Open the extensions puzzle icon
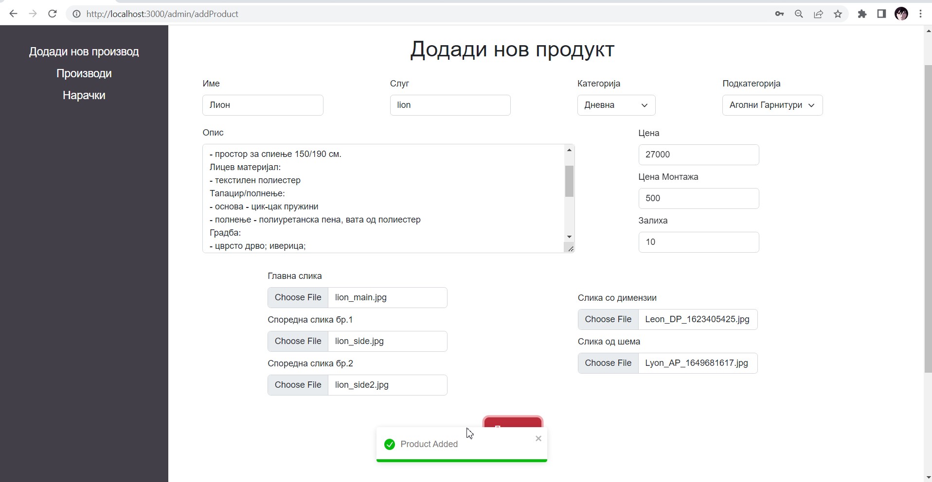The width and height of the screenshot is (932, 482). pos(862,14)
